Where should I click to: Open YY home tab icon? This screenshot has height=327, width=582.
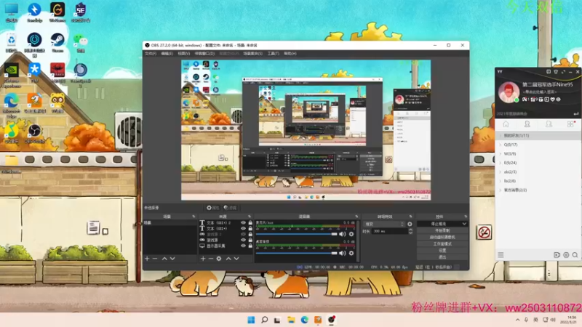click(x=506, y=124)
